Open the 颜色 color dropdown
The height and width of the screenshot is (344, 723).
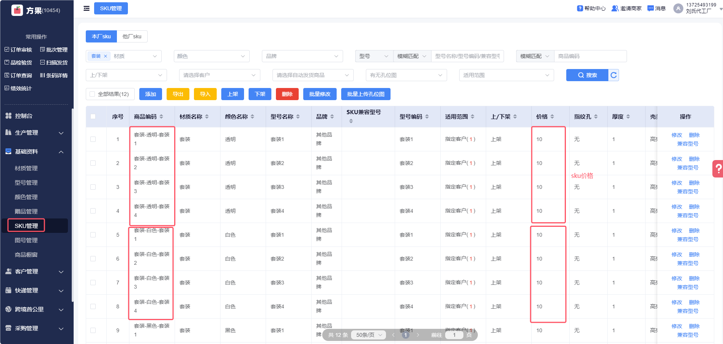(211, 56)
